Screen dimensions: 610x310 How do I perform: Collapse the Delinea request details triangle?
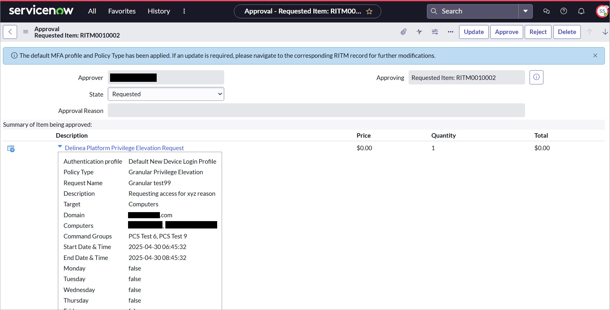coord(60,146)
